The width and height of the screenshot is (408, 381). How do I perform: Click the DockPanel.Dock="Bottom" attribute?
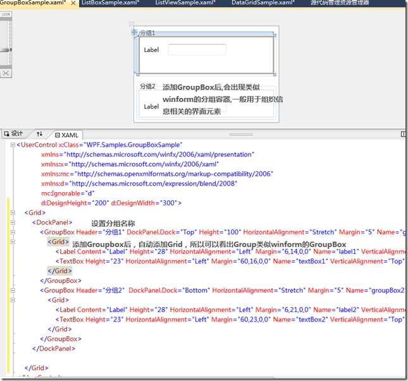point(169,290)
